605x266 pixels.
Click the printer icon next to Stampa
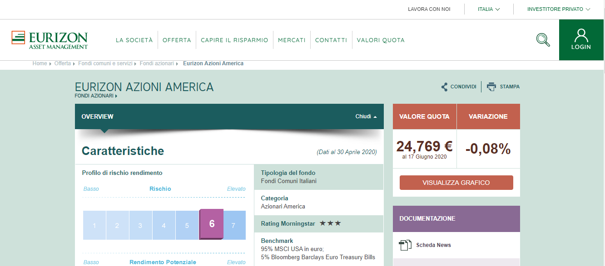[x=491, y=87]
